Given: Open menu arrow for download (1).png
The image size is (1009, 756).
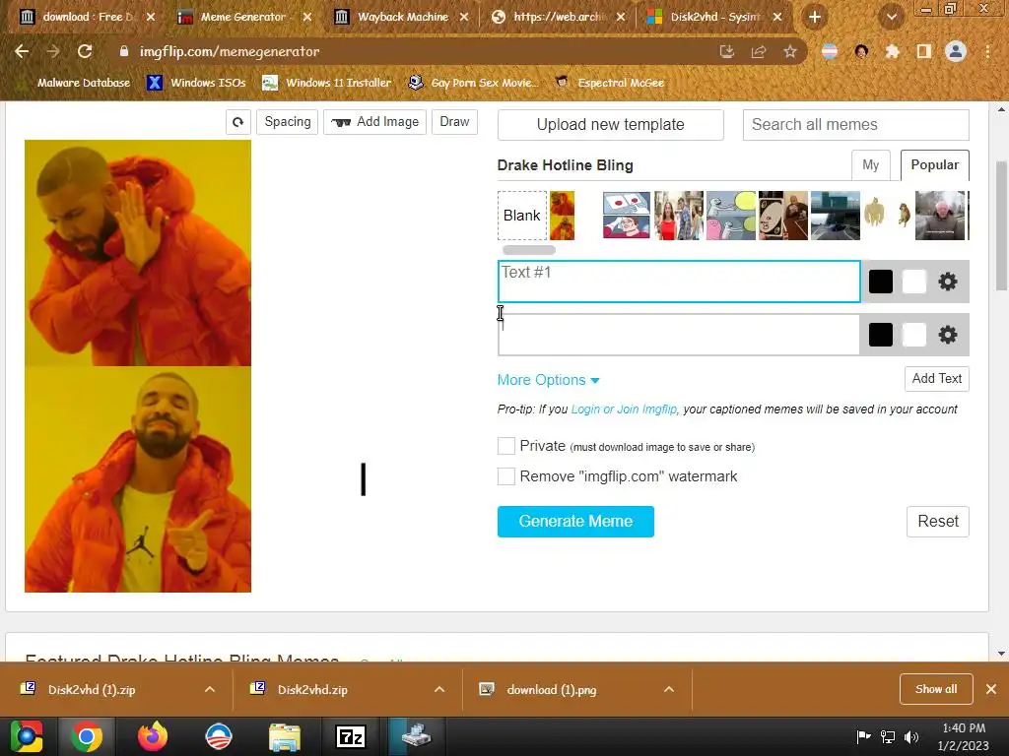Looking at the screenshot, I should point(669,689).
